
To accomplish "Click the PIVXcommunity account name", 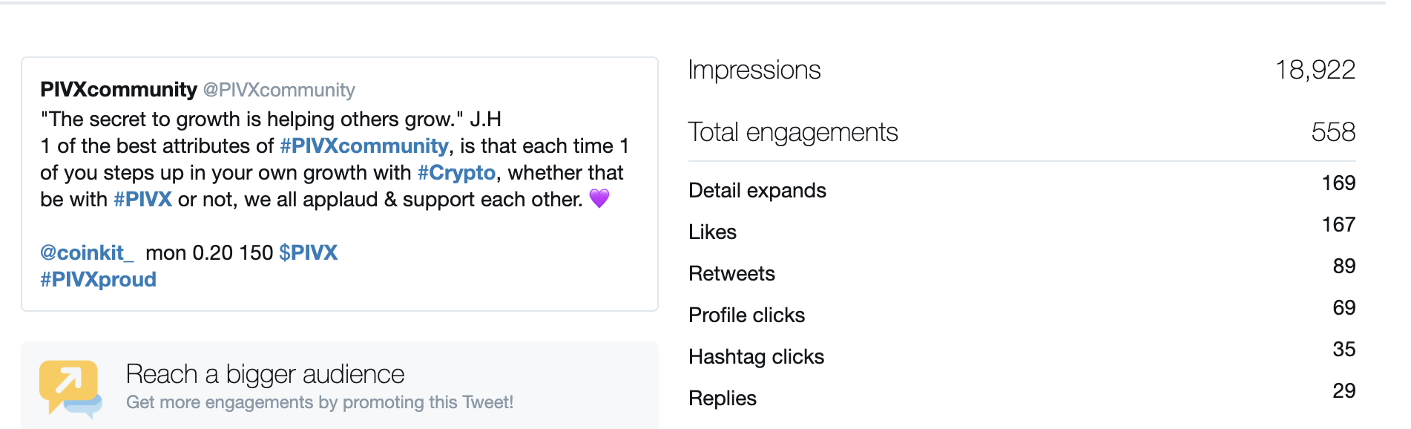I will coord(119,90).
